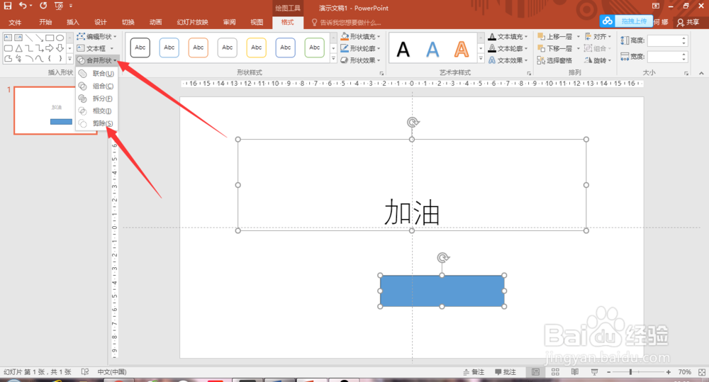Switch to the View (视图) tab
The height and width of the screenshot is (382, 709).
click(x=257, y=22)
